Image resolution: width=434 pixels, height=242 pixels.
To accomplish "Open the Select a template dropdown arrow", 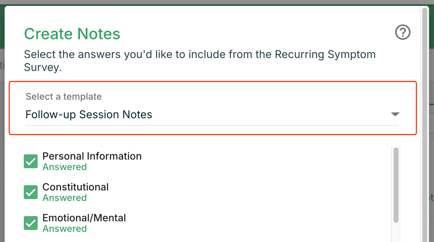I will (x=395, y=115).
